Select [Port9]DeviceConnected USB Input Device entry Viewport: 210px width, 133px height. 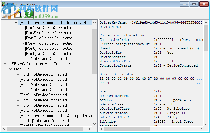coord(56,115)
